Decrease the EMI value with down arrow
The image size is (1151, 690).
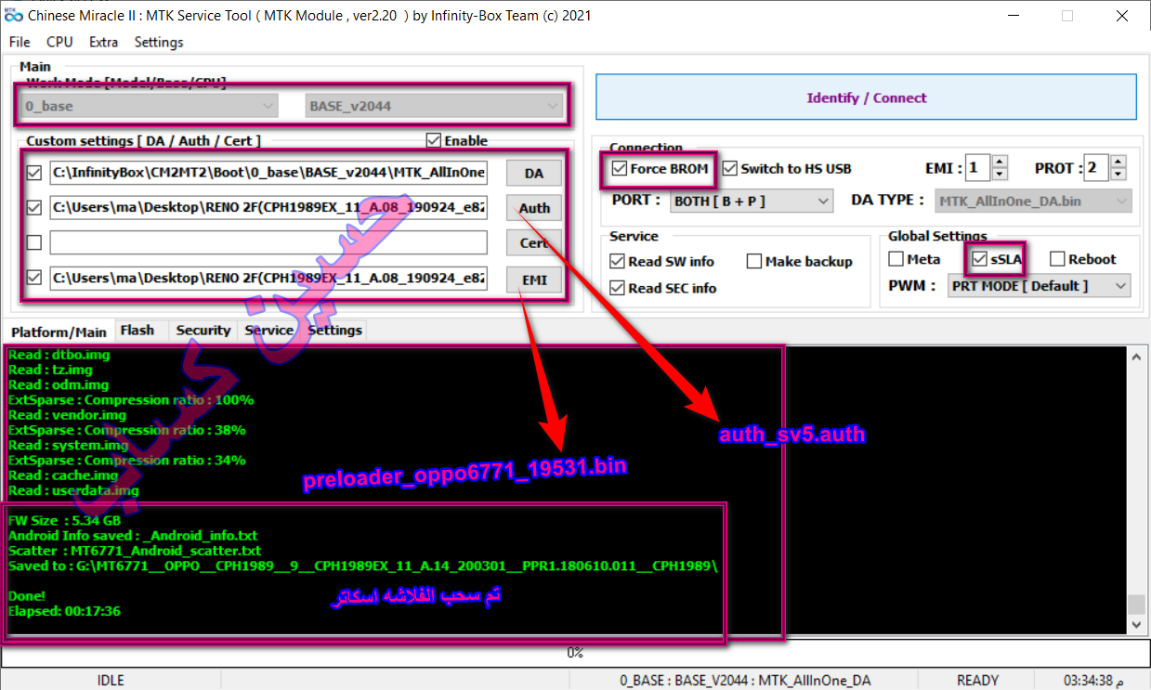pos(1000,175)
